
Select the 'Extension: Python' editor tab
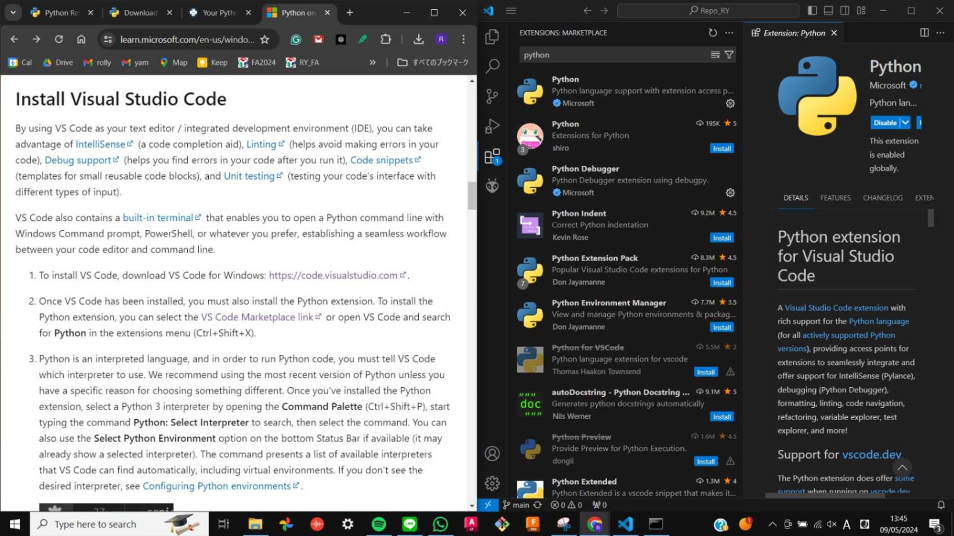[x=794, y=33]
